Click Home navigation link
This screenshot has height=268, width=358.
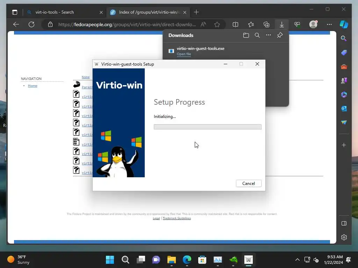point(33,86)
